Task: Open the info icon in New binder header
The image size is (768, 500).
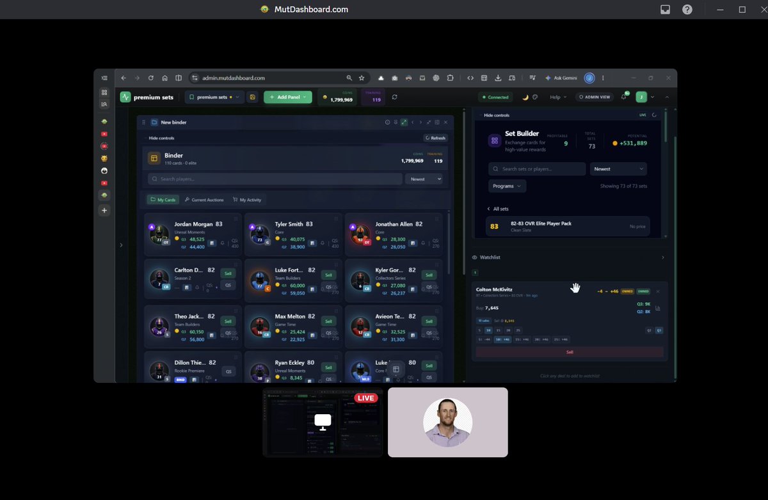Action: point(387,122)
